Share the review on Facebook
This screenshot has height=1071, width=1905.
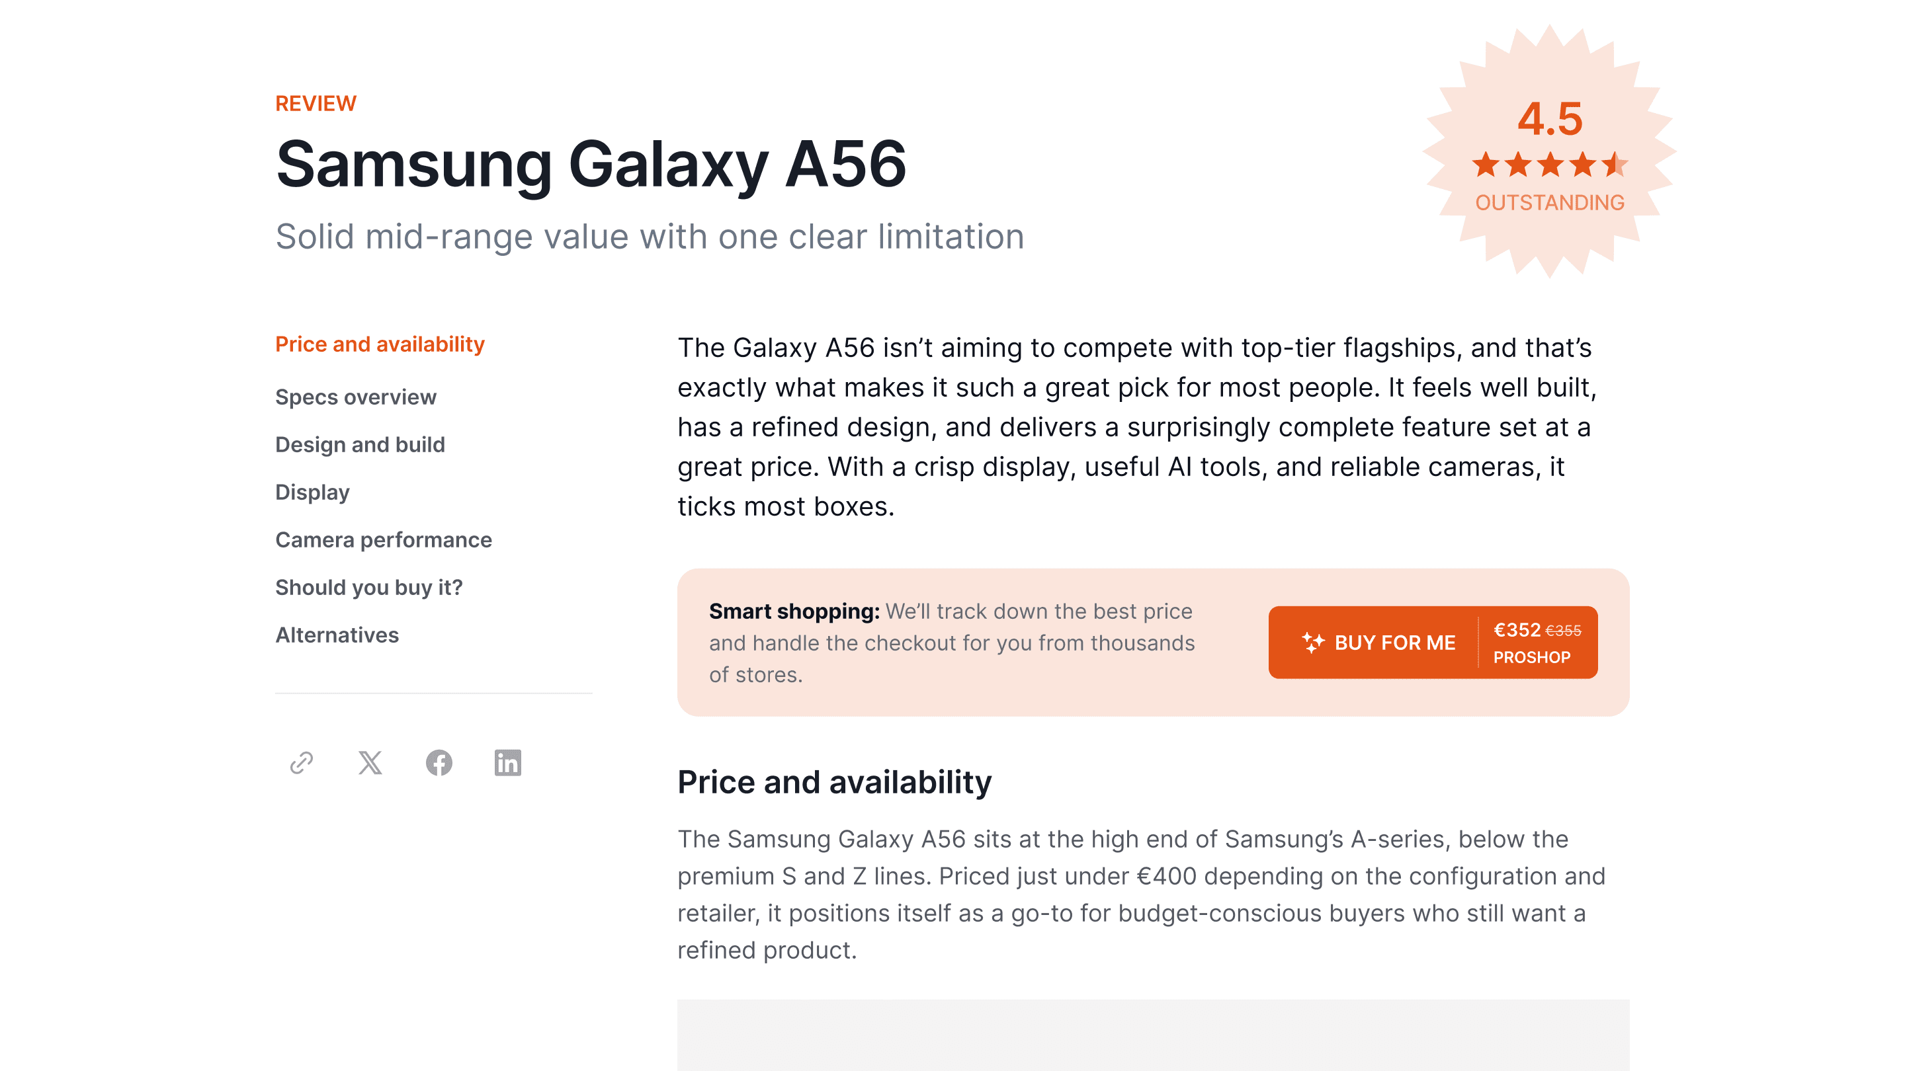pos(439,764)
